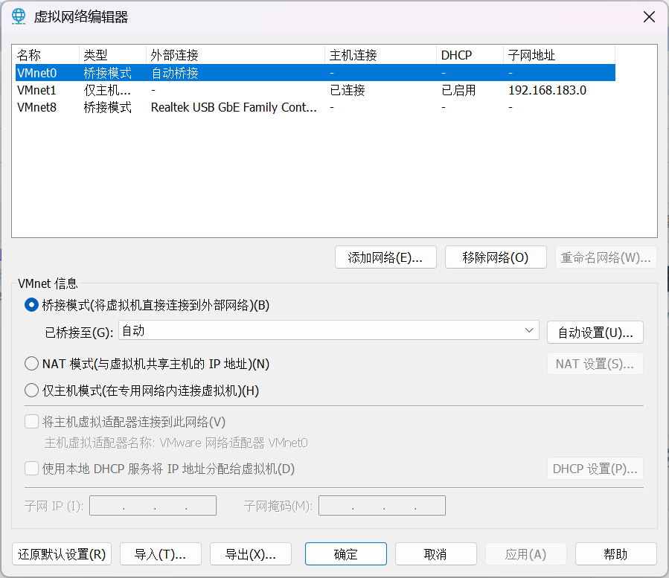
Task: Click 桥接模式 type cell of VMnet8
Action: (107, 107)
